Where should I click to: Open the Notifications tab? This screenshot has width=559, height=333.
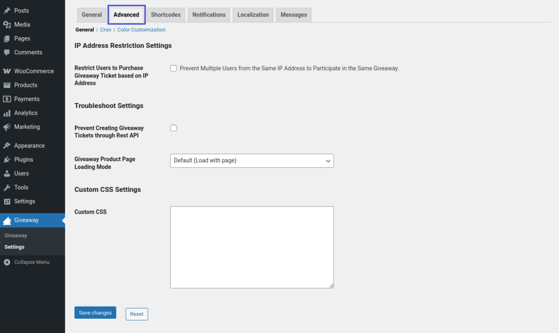pyautogui.click(x=209, y=15)
